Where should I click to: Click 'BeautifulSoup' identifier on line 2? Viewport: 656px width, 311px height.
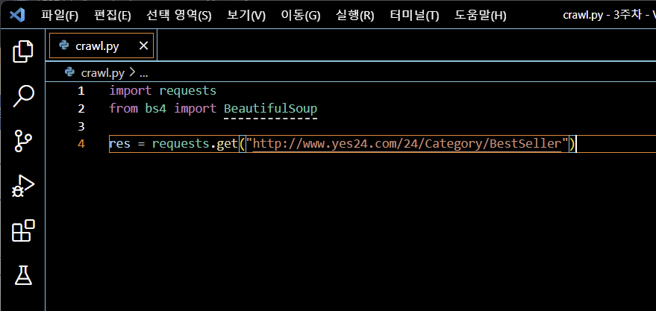point(271,109)
